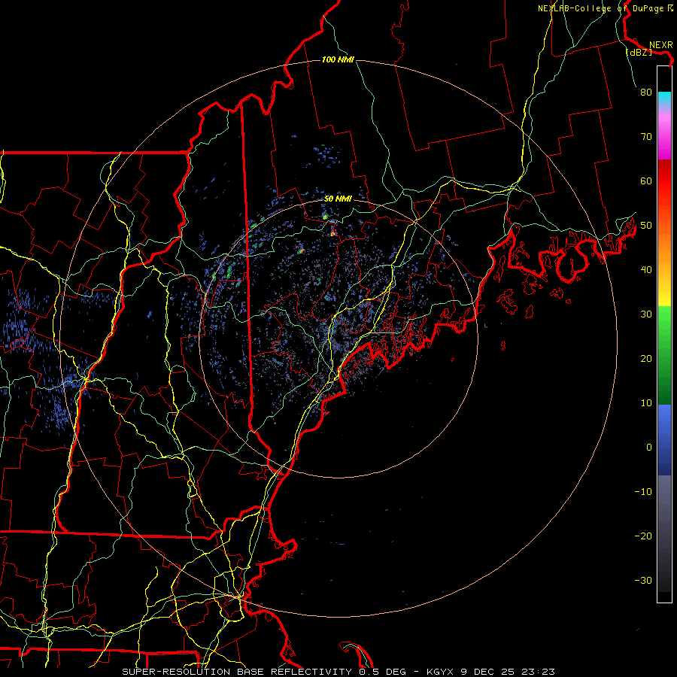Select the 80 dBZ scale value
The width and height of the screenshot is (677, 677).
pyautogui.click(x=646, y=92)
